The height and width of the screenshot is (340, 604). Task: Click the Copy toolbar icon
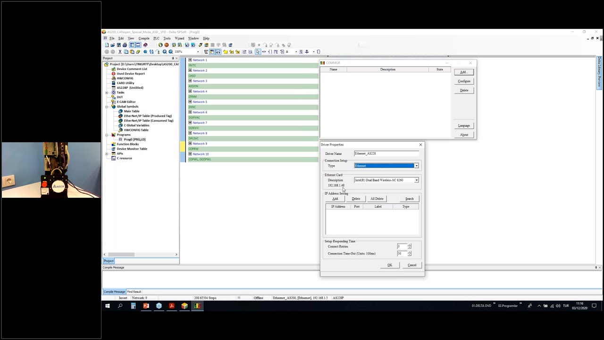click(x=126, y=51)
